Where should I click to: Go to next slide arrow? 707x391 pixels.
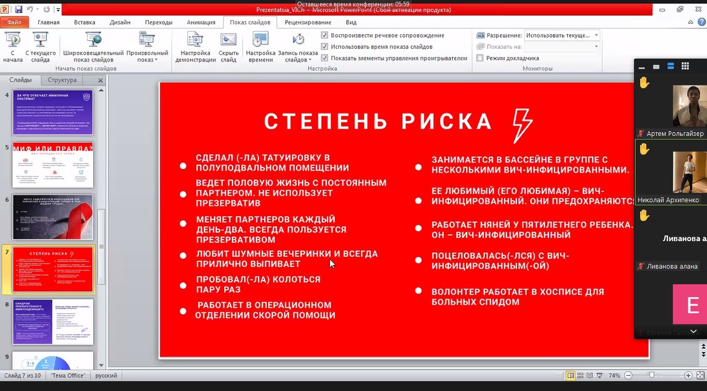[703, 354]
